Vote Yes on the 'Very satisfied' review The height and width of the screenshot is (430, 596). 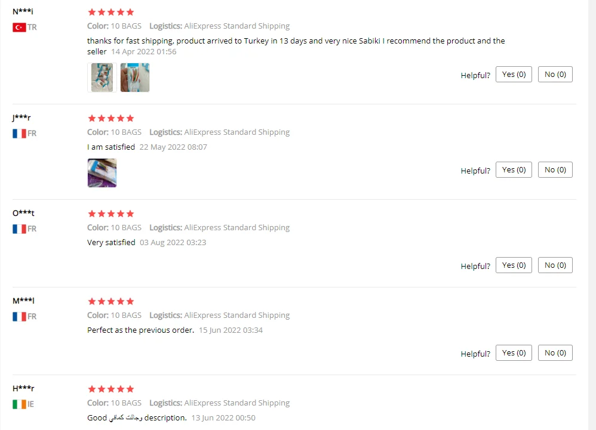click(x=514, y=265)
